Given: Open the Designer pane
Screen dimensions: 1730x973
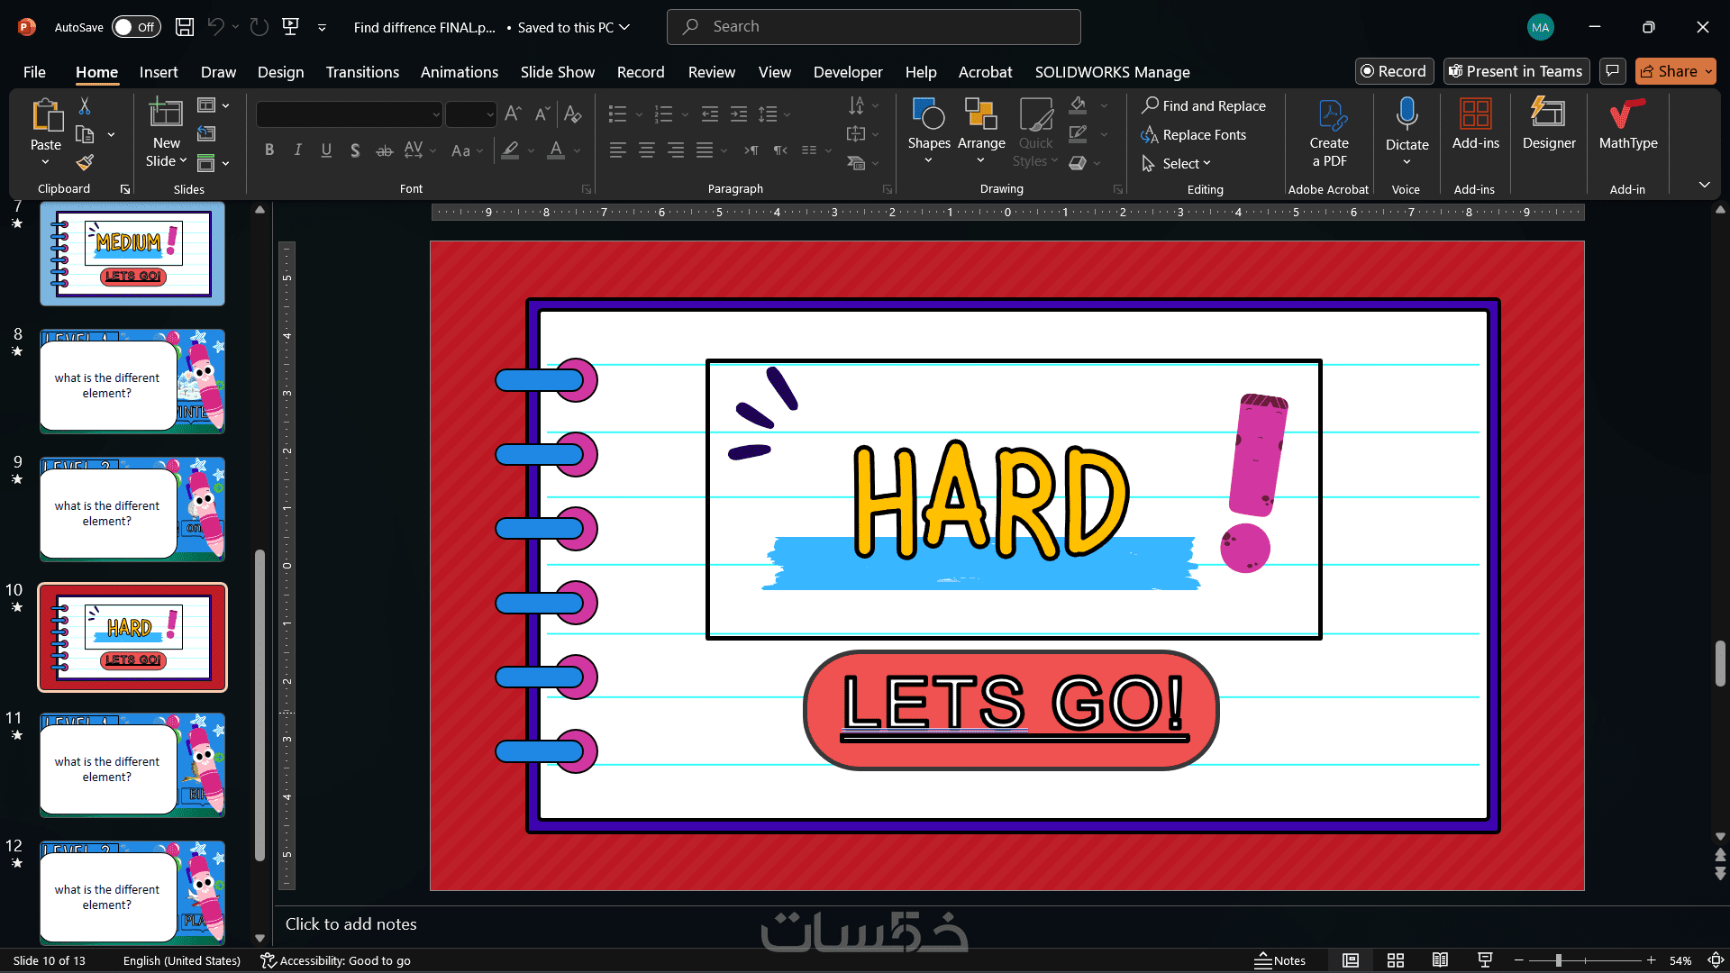Looking at the screenshot, I should (1548, 123).
